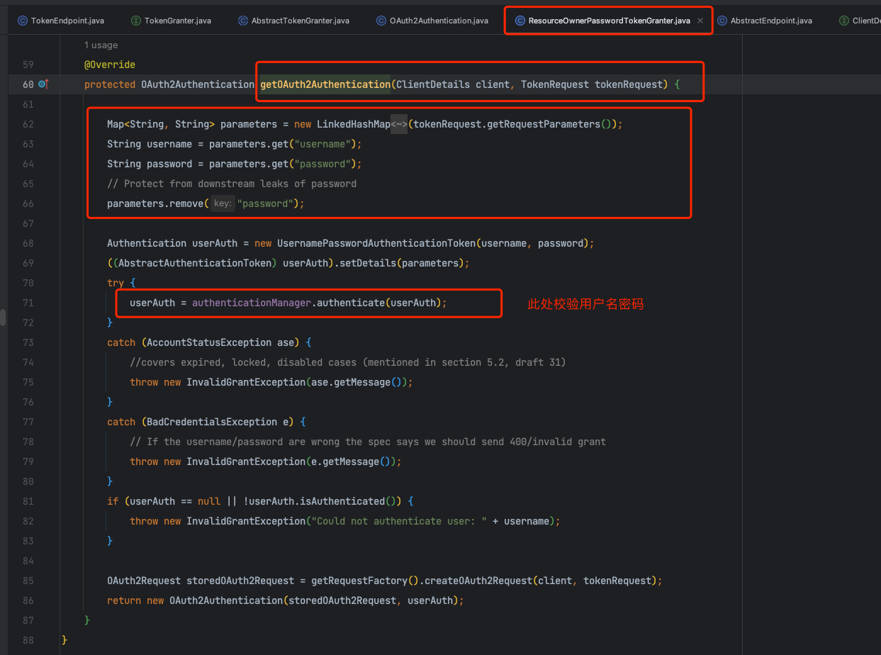Click authenticationManager on line 71

(251, 303)
